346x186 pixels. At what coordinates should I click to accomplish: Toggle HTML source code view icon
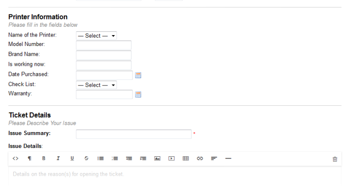pos(15,158)
